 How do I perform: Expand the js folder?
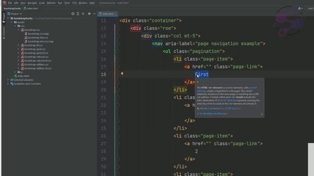coord(15,72)
